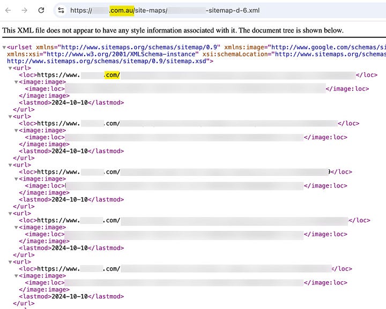The width and height of the screenshot is (386, 309).
Task: Click fourth url's lastmod 2024-10-10 line
Action: pyautogui.click(x=71, y=248)
